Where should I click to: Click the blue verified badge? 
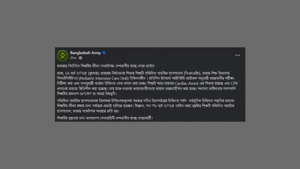click(104, 53)
